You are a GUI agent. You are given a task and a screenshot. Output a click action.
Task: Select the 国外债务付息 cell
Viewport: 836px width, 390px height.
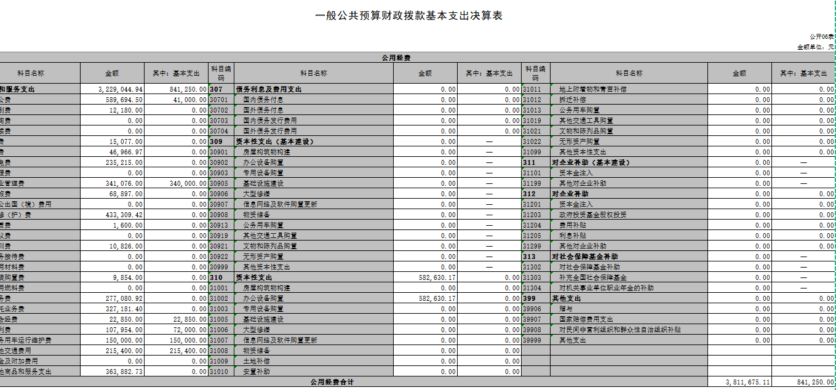coord(313,110)
